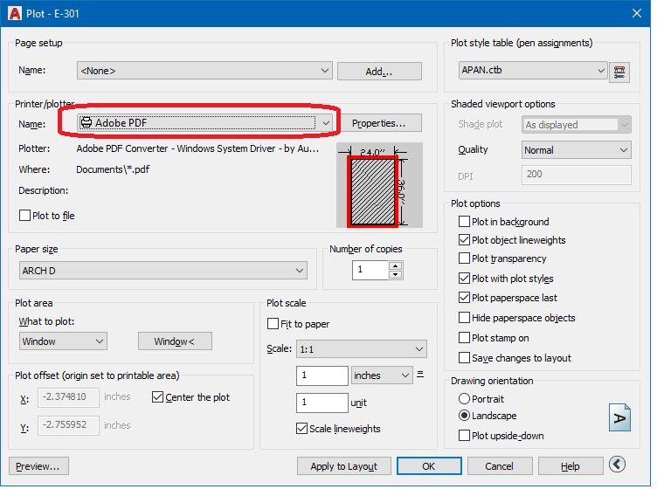Enable Fit to paper checkbox
The width and height of the screenshot is (657, 489).
pos(273,324)
